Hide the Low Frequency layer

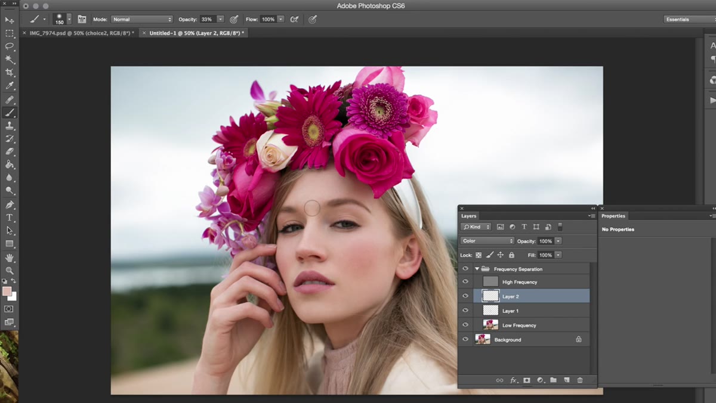pyautogui.click(x=465, y=325)
